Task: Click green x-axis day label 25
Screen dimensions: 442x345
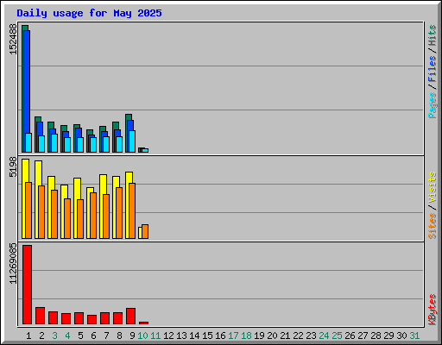Action: (337, 336)
